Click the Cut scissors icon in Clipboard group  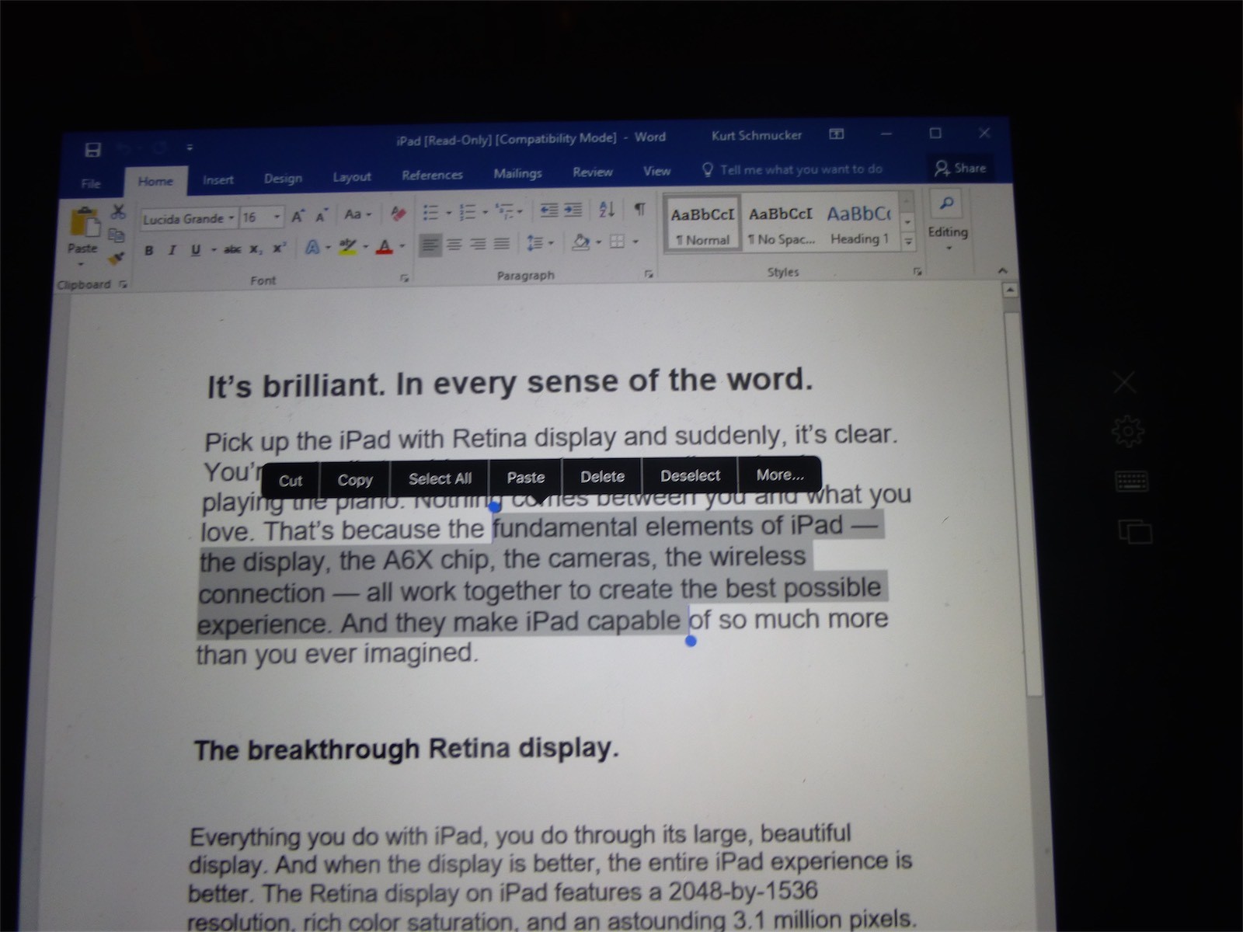click(118, 211)
